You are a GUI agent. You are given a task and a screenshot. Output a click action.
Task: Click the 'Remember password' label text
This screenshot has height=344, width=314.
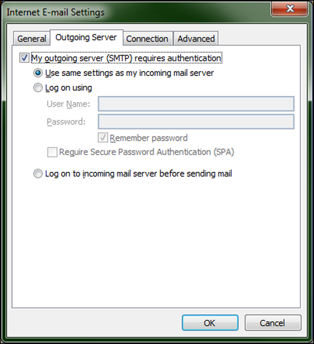click(x=148, y=138)
